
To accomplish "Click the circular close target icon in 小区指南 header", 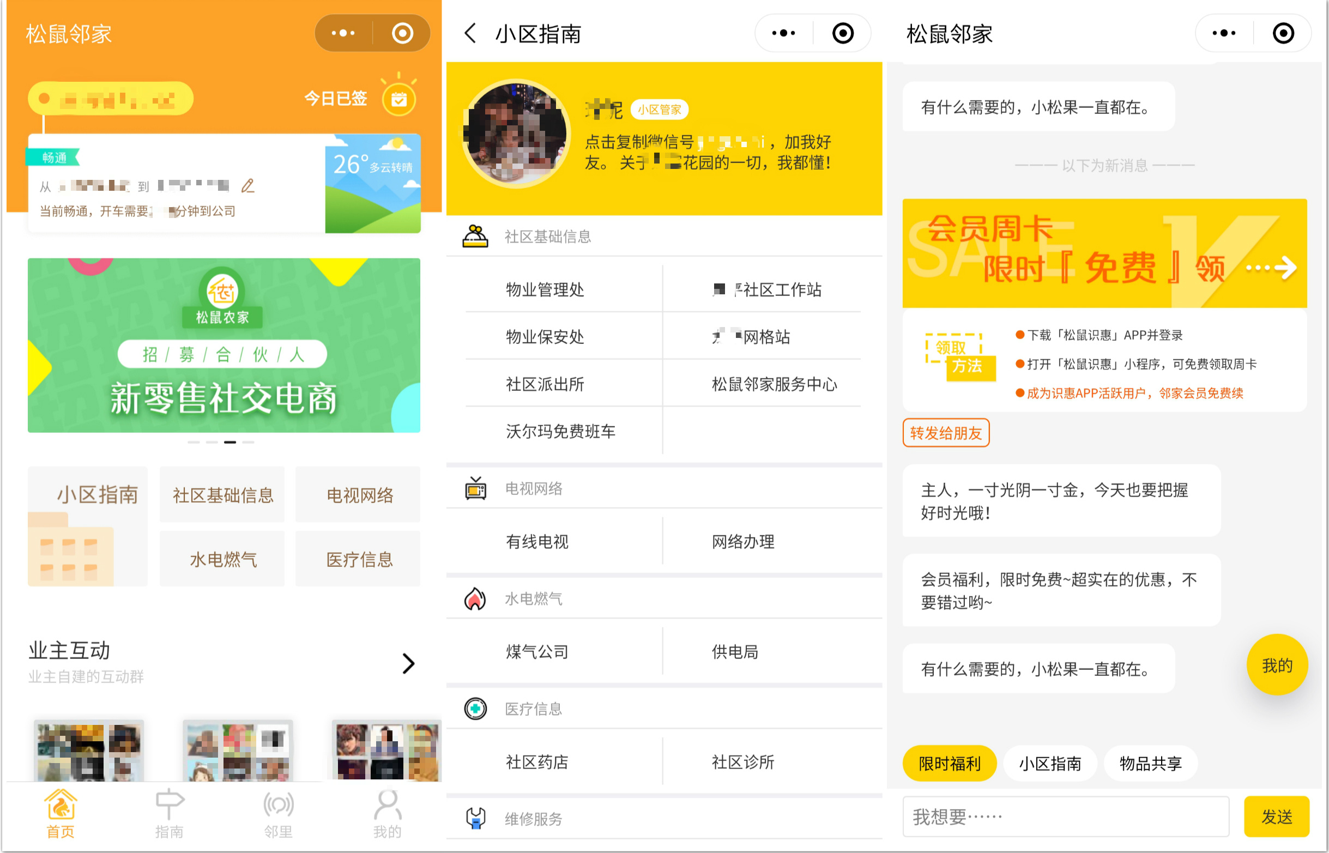I will pyautogui.click(x=843, y=33).
